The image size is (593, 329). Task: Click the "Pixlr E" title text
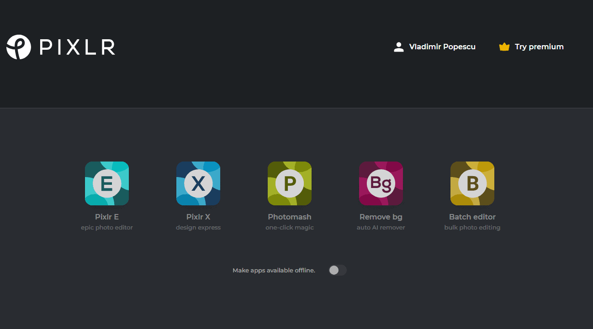click(107, 217)
